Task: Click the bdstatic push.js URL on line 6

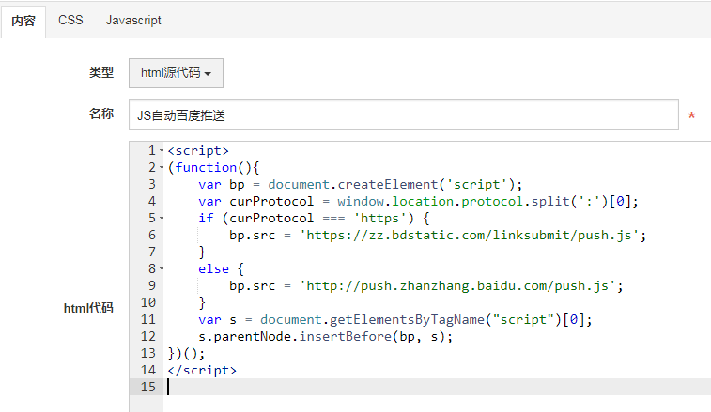Action: (470, 236)
